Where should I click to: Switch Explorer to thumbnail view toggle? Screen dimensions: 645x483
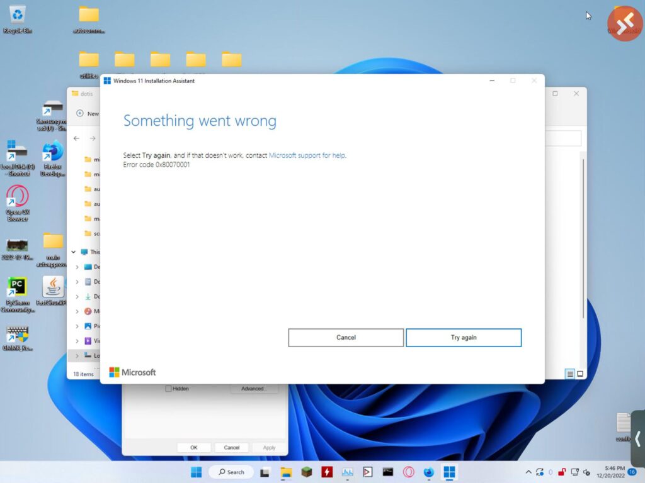tap(579, 374)
